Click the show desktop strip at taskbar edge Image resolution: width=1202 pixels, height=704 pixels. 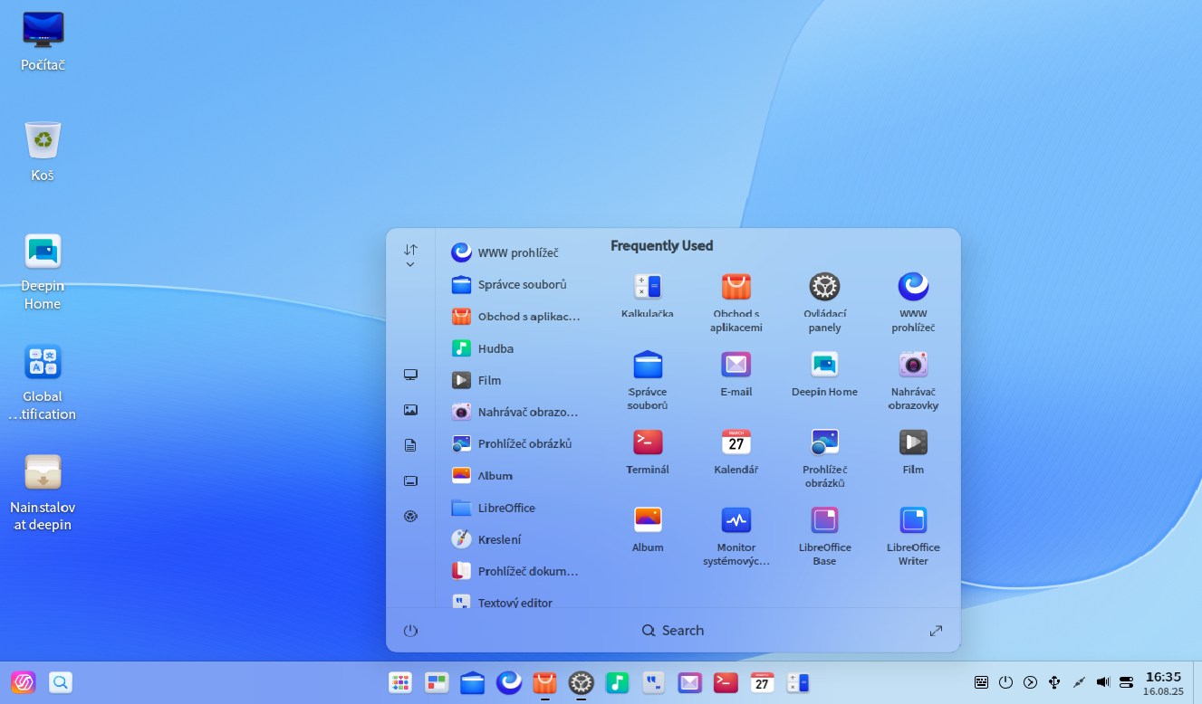tap(1197, 682)
